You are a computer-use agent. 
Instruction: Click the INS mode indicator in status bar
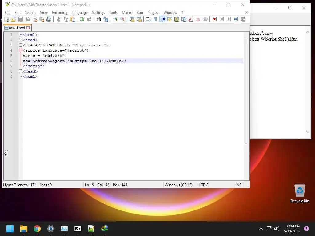tap(238, 185)
